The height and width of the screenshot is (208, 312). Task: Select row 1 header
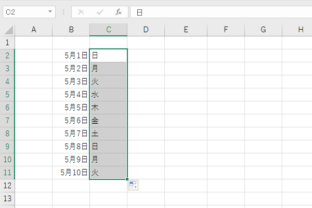click(7, 43)
